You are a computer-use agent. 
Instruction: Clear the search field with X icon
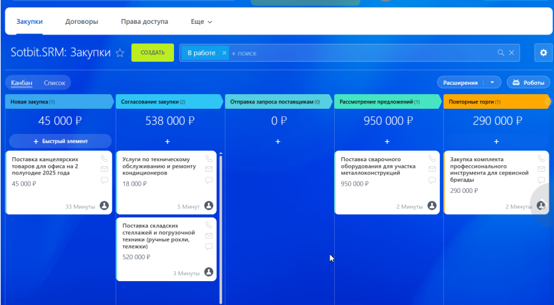click(x=511, y=52)
